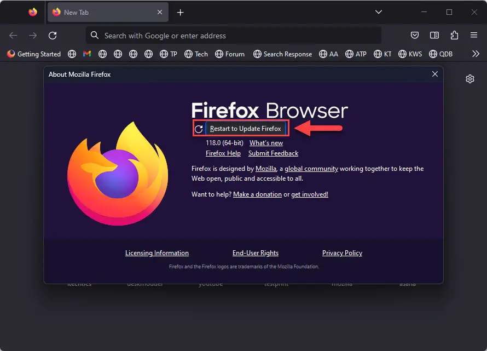
Task: Follow the Mozilla link
Action: click(266, 169)
